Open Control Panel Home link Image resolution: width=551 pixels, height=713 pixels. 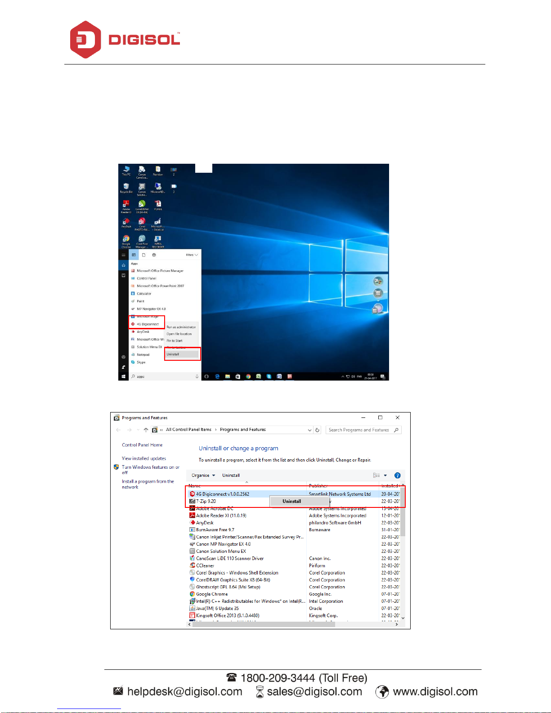point(142,445)
